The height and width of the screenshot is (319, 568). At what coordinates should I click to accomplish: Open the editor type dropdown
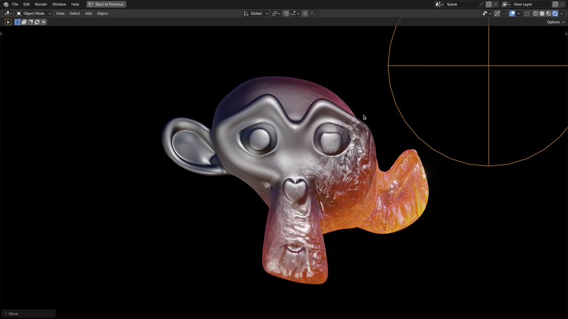8,13
